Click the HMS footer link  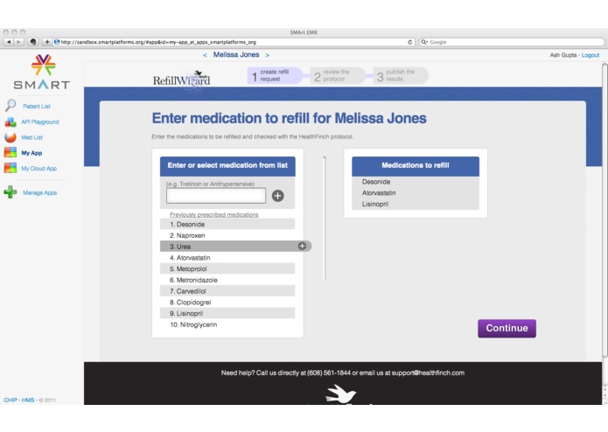click(28, 400)
